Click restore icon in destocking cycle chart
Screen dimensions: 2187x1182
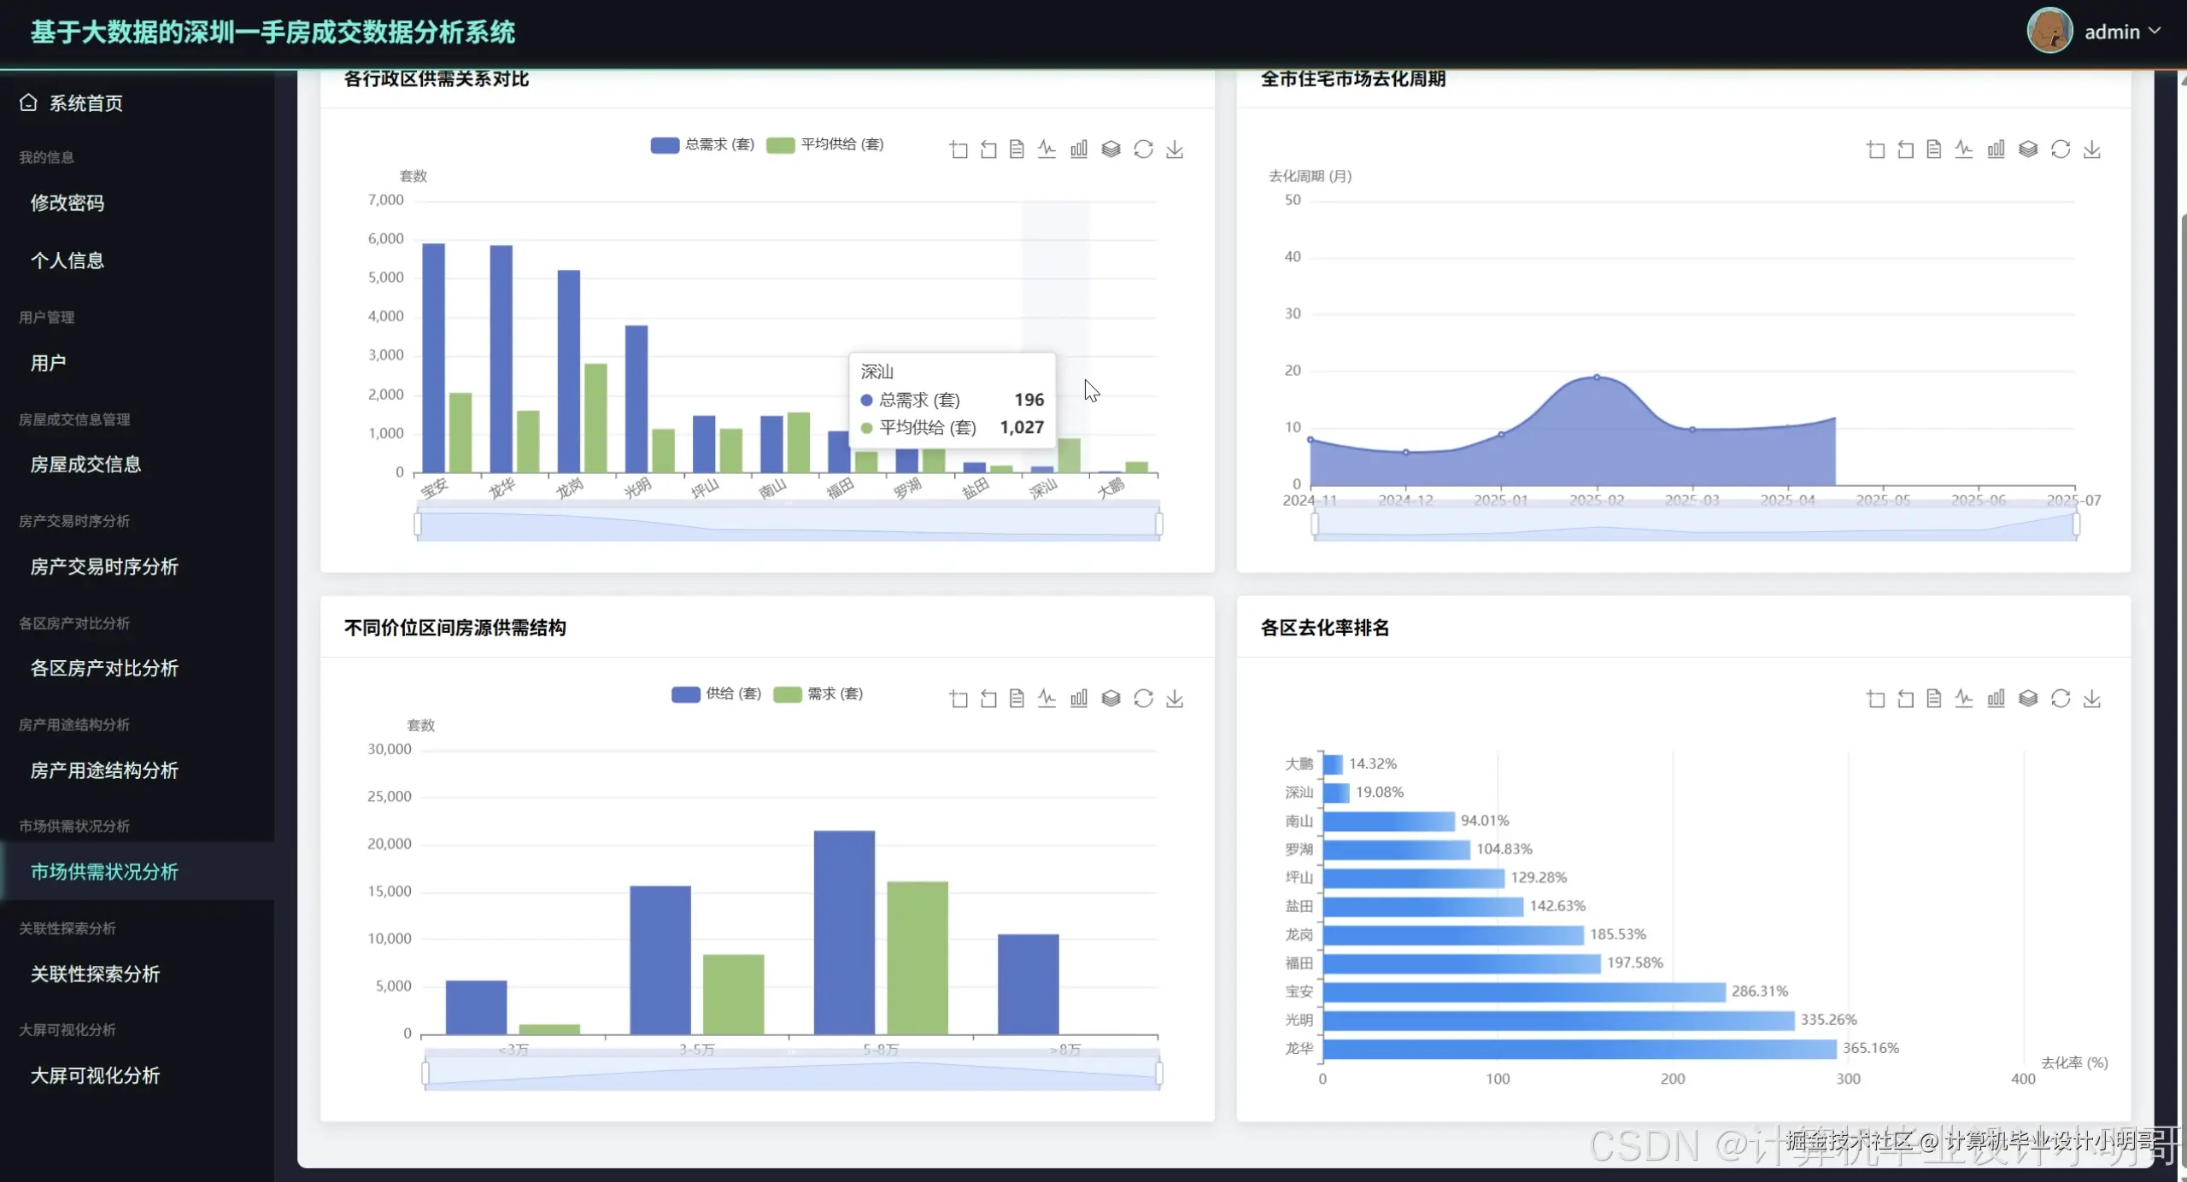tap(2060, 149)
